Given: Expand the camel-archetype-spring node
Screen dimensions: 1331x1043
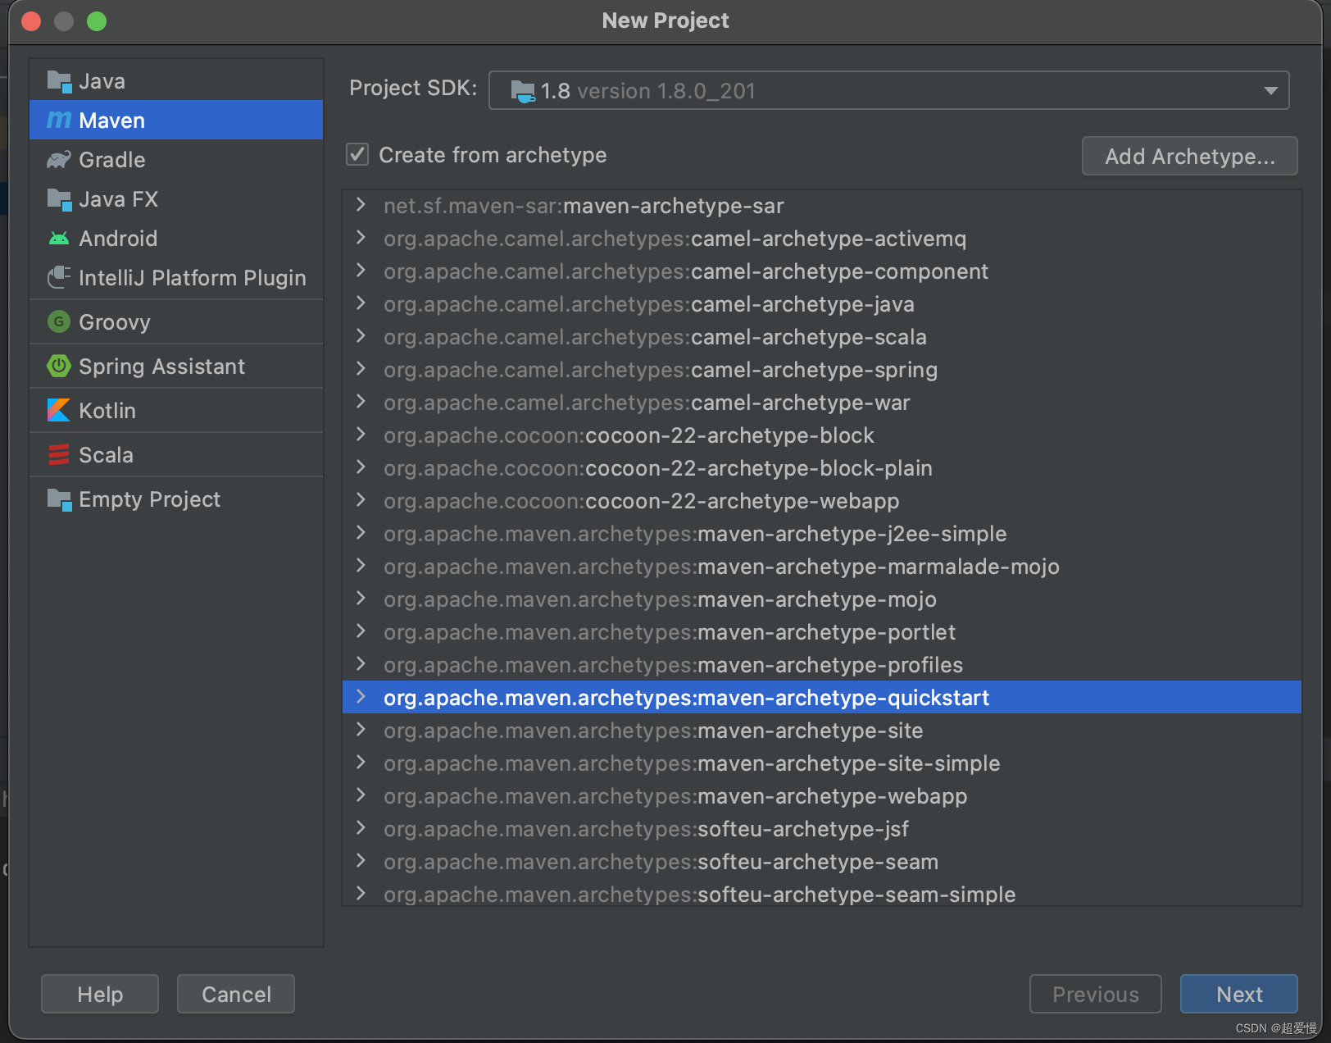Looking at the screenshot, I should click(361, 369).
